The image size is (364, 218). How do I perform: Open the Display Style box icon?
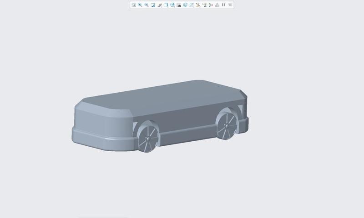tap(166, 5)
